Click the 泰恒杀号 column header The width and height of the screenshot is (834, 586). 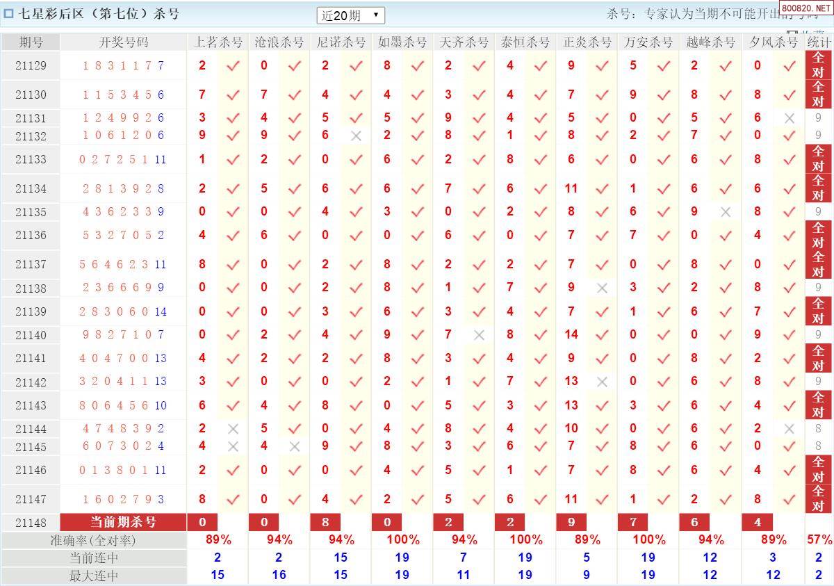(525, 42)
